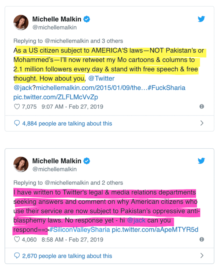Click the Twitter bird icon on the first tweet
The width and height of the screenshot is (219, 271).
point(201,19)
